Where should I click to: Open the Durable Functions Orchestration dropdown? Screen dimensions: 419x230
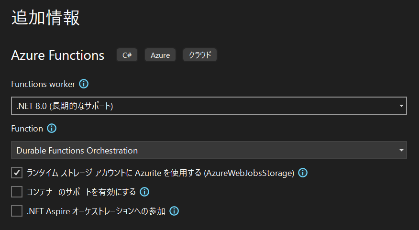(x=209, y=150)
